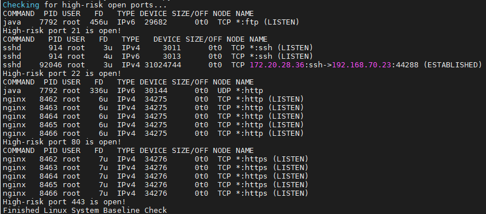This screenshot has height=214, width=486.
Task: Click 'High-risk port 80 is open!' line
Action: [62, 142]
